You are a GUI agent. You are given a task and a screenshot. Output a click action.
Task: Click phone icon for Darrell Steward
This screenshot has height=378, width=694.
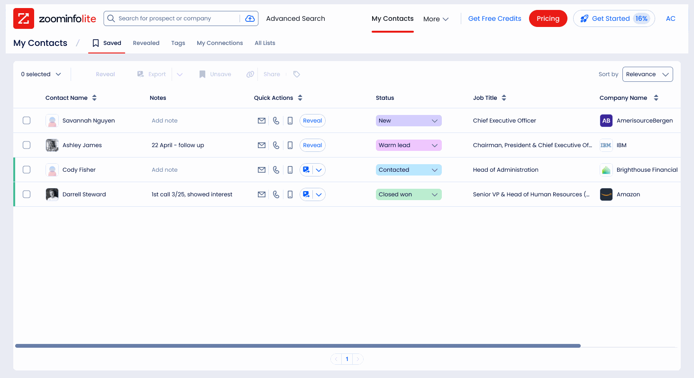pos(276,194)
